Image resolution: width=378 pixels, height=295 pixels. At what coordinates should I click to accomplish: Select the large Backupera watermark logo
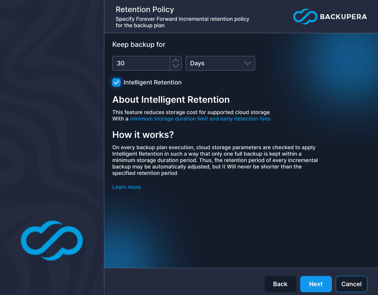[52, 241]
